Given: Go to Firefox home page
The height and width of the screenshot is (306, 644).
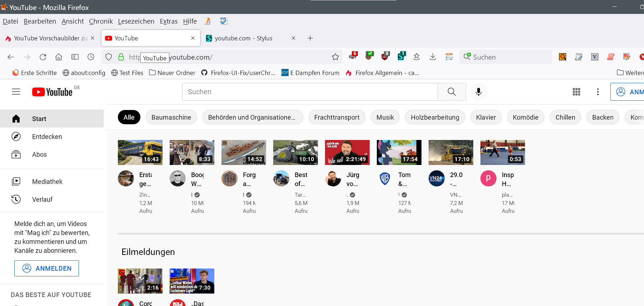Looking at the screenshot, I should 59,57.
